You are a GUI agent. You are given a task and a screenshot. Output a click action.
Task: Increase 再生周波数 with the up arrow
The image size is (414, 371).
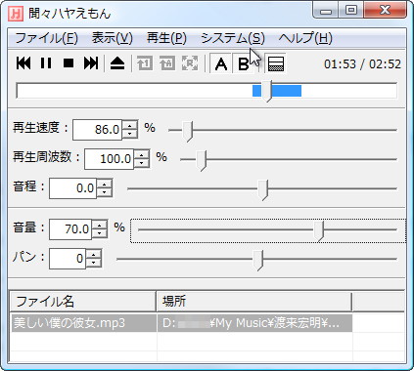(x=142, y=154)
